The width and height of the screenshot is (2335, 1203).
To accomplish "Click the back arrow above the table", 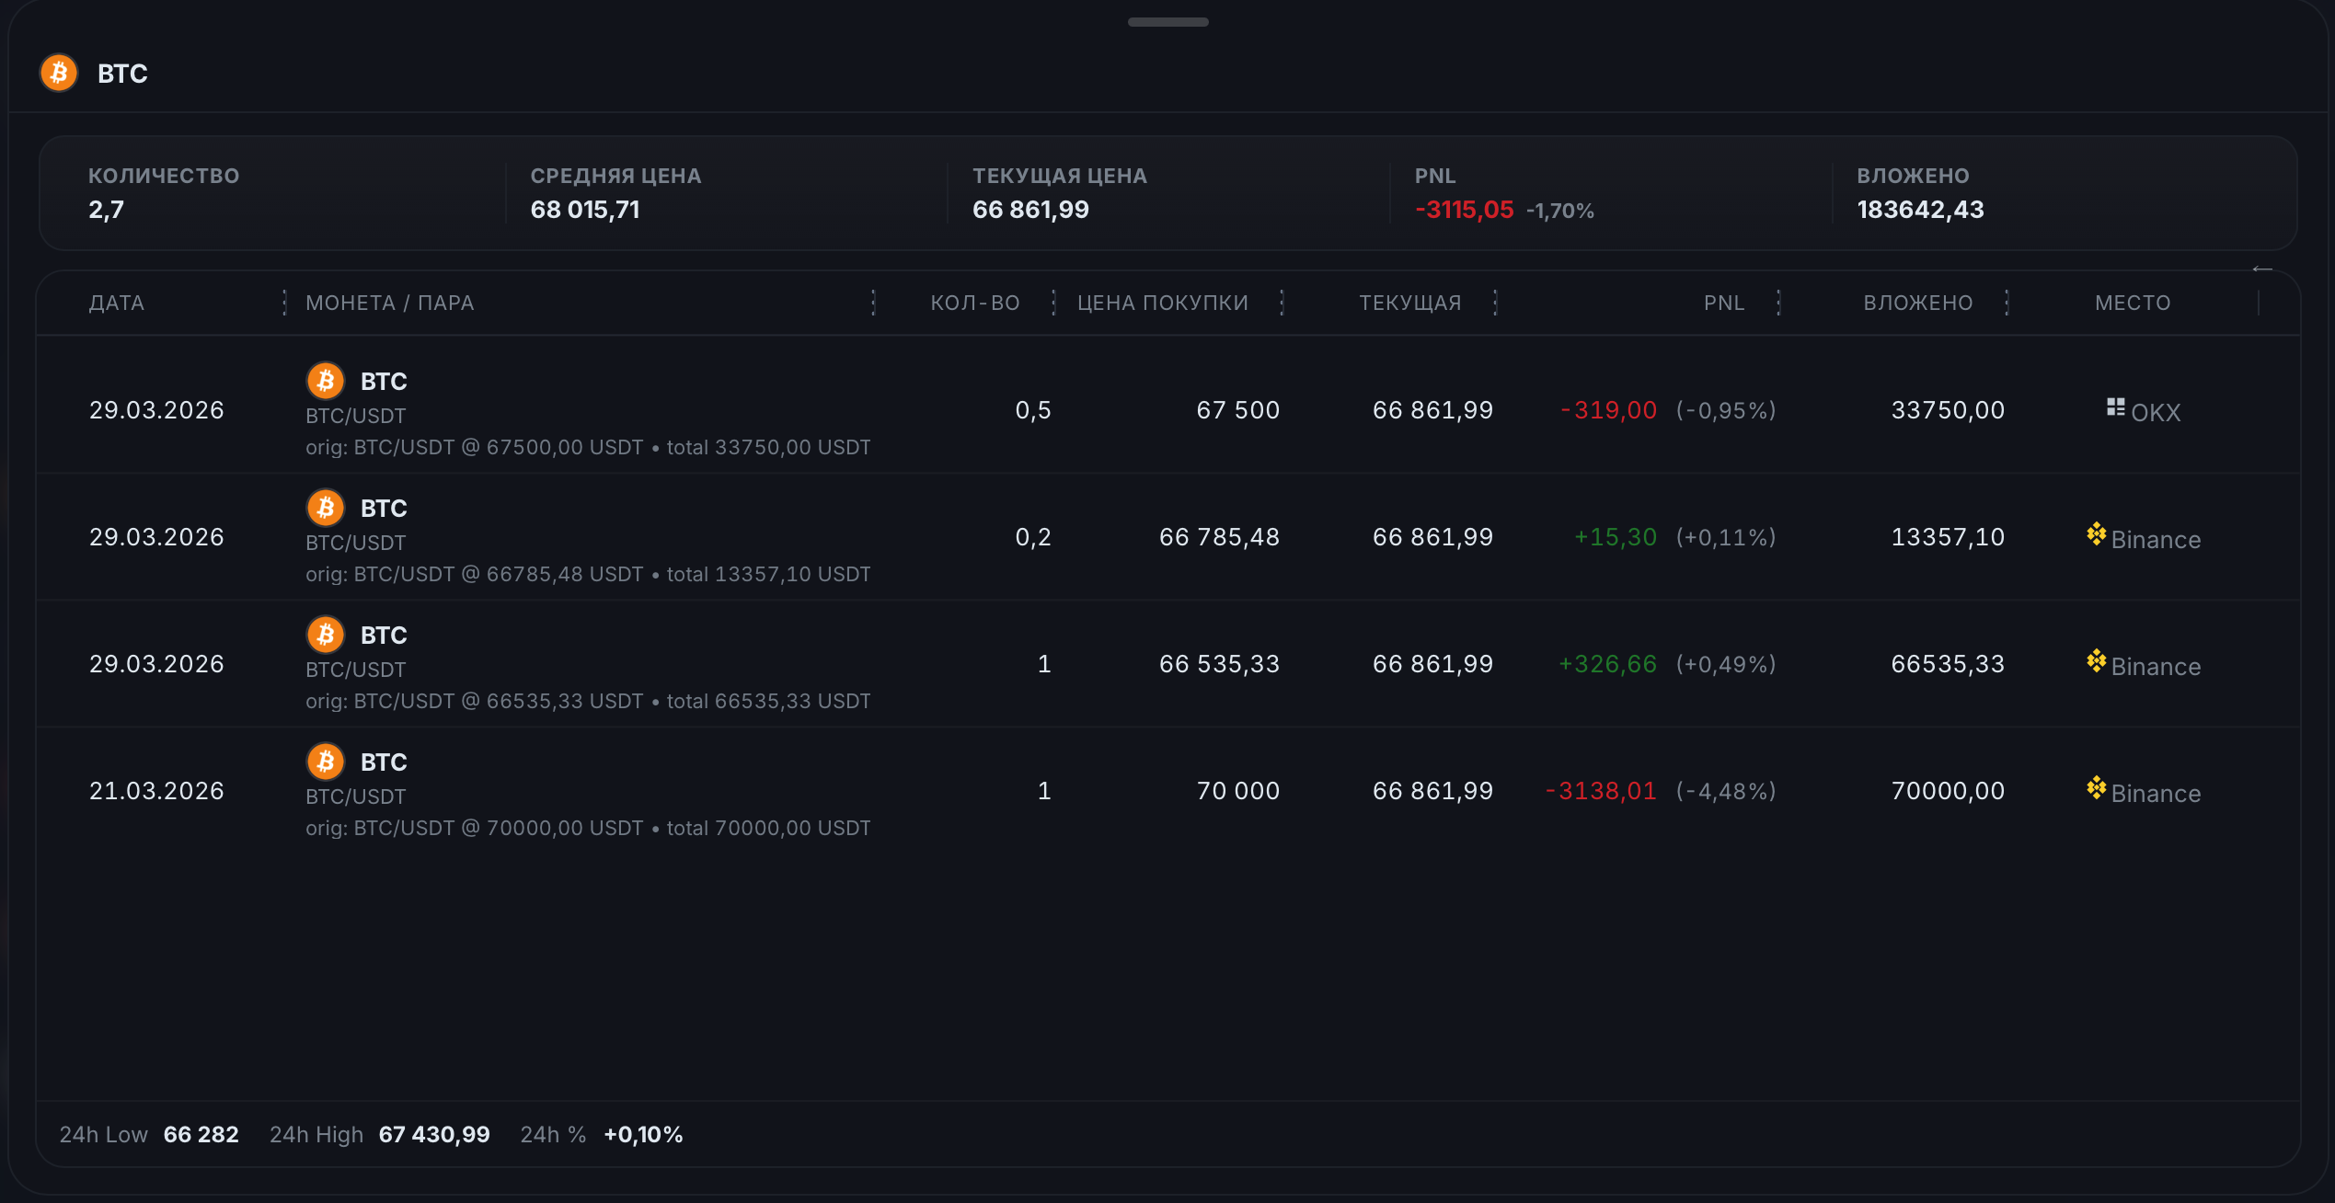I will (x=2261, y=269).
